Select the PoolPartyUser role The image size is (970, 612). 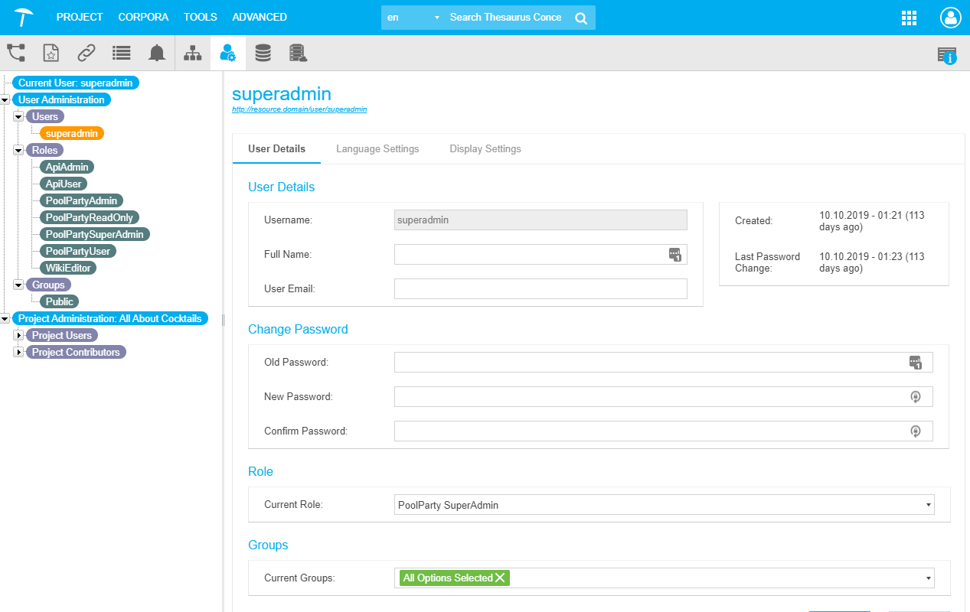(78, 251)
